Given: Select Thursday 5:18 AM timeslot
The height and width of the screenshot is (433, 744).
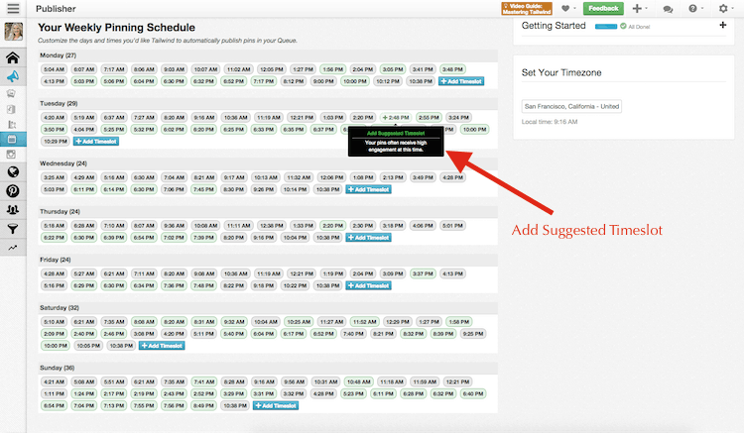Looking at the screenshot, I should coord(55,226).
